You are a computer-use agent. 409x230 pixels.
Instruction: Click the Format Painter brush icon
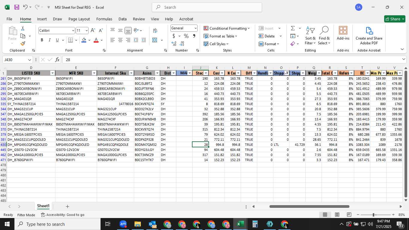coord(23,43)
